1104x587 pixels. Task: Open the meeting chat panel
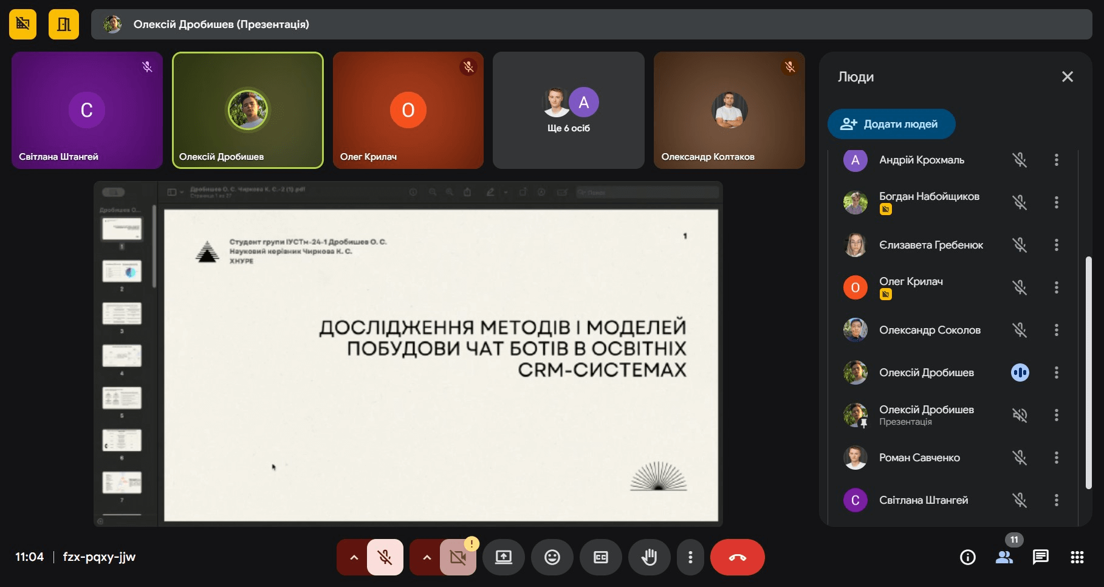click(x=1040, y=557)
